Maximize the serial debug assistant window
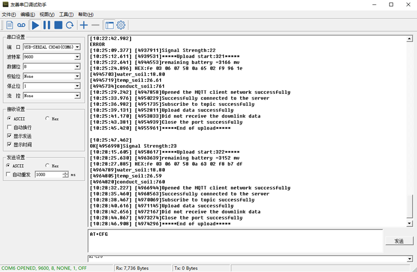The height and width of the screenshot is (272, 417). coord(391,4)
